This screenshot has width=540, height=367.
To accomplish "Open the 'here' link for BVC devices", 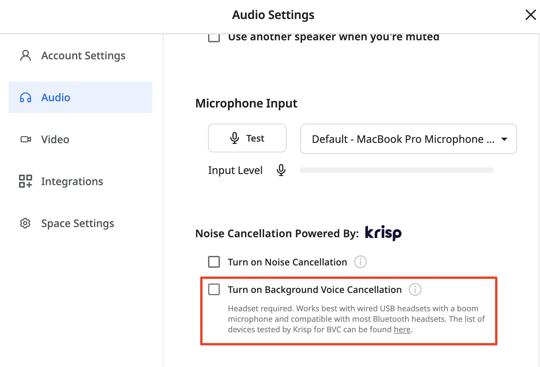I will tap(402, 329).
